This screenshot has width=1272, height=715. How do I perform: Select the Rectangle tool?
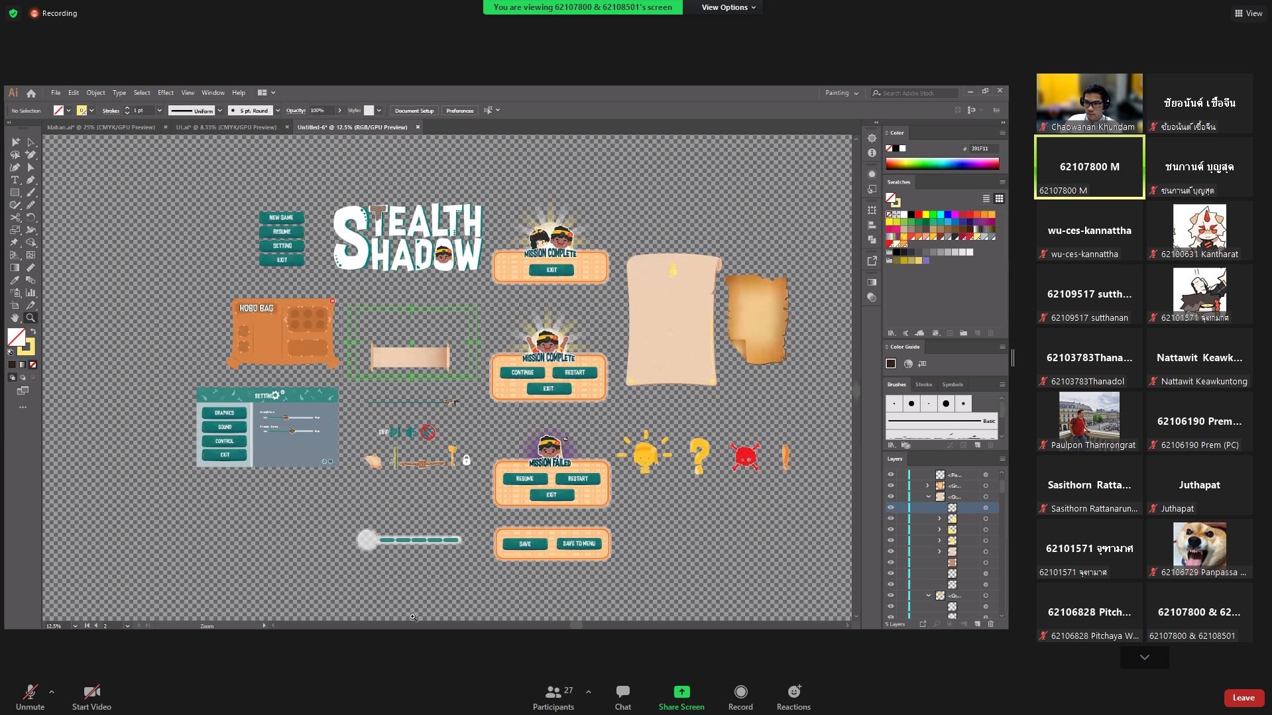15,193
